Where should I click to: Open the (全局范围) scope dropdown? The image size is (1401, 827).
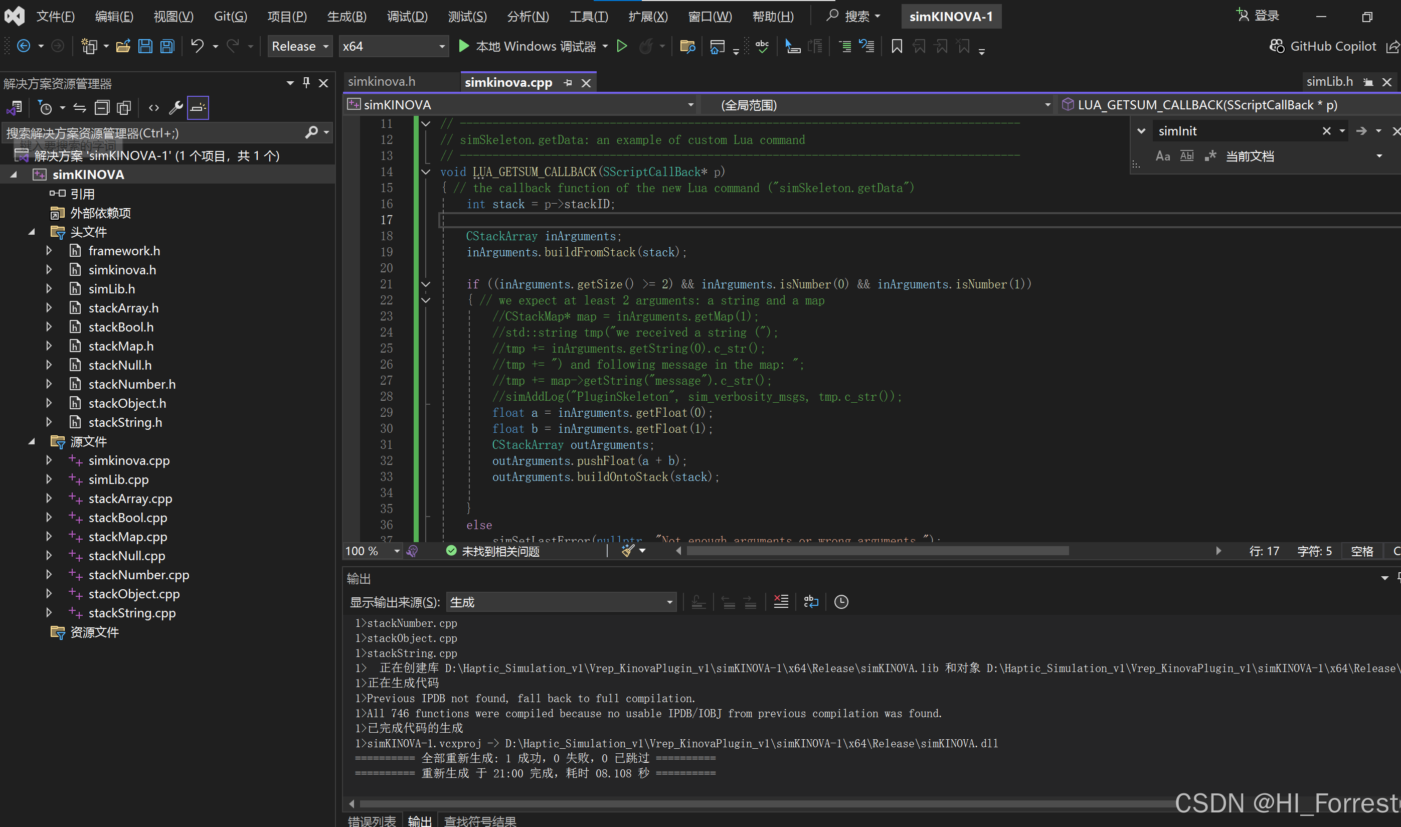[x=878, y=105]
